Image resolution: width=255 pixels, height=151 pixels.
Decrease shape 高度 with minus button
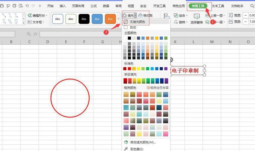coord(246,15)
